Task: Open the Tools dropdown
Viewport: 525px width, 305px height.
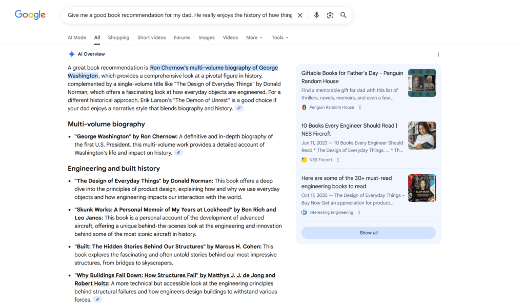Action: pos(279,37)
